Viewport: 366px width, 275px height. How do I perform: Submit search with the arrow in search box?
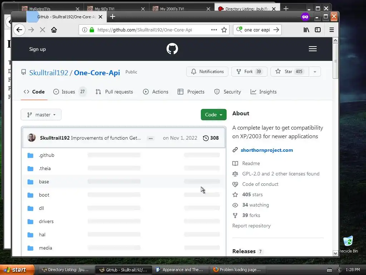(x=276, y=30)
